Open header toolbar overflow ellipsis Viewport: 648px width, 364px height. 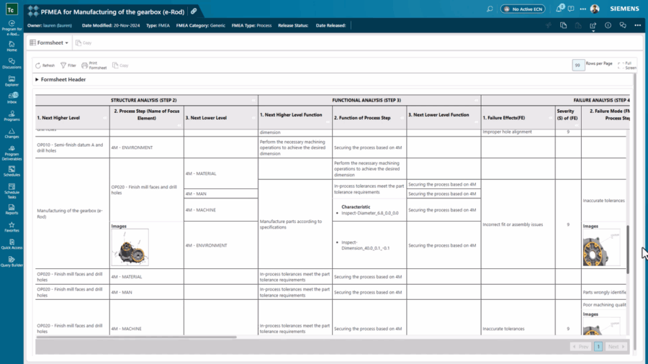point(638,26)
